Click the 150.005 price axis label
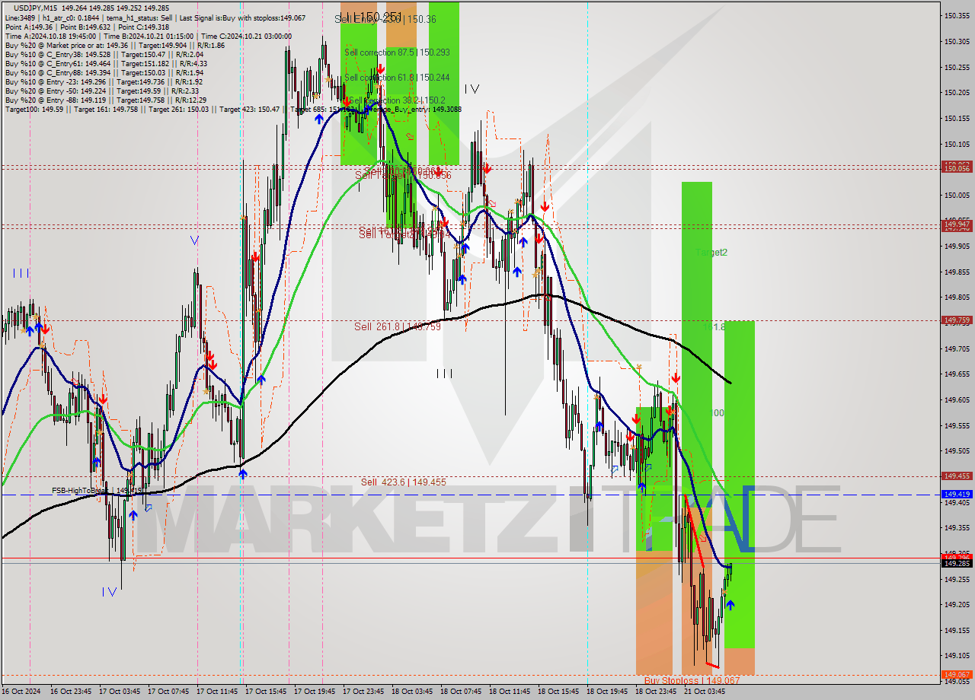The image size is (975, 700). [957, 195]
